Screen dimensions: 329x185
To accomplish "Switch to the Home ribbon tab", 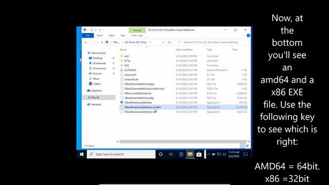I will [100, 35].
